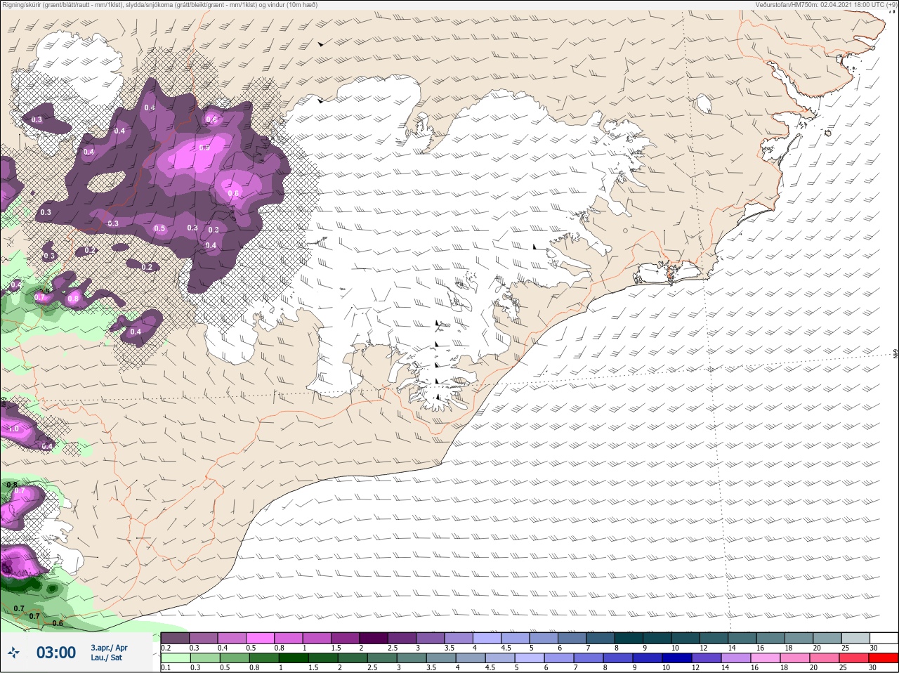Click the 0.2 label in top legend row
The height and width of the screenshot is (673, 899).
[166, 648]
